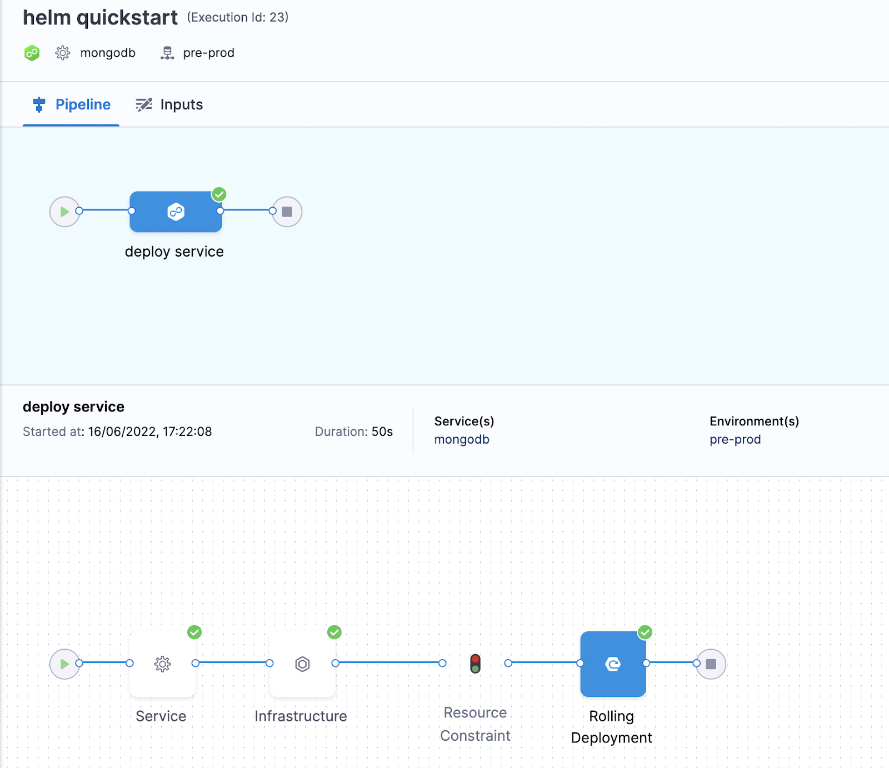Image resolution: width=889 pixels, height=768 pixels.
Task: Click the helm quickstart pipeline title
Action: click(100, 18)
